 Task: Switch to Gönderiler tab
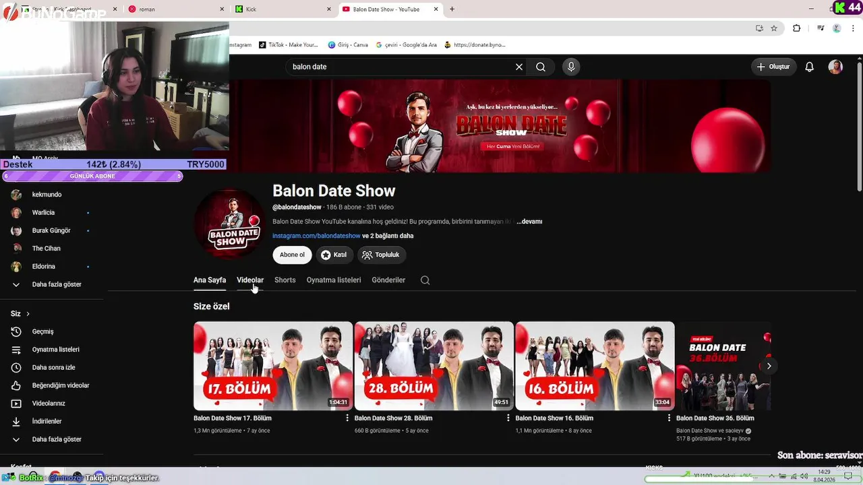(x=388, y=280)
